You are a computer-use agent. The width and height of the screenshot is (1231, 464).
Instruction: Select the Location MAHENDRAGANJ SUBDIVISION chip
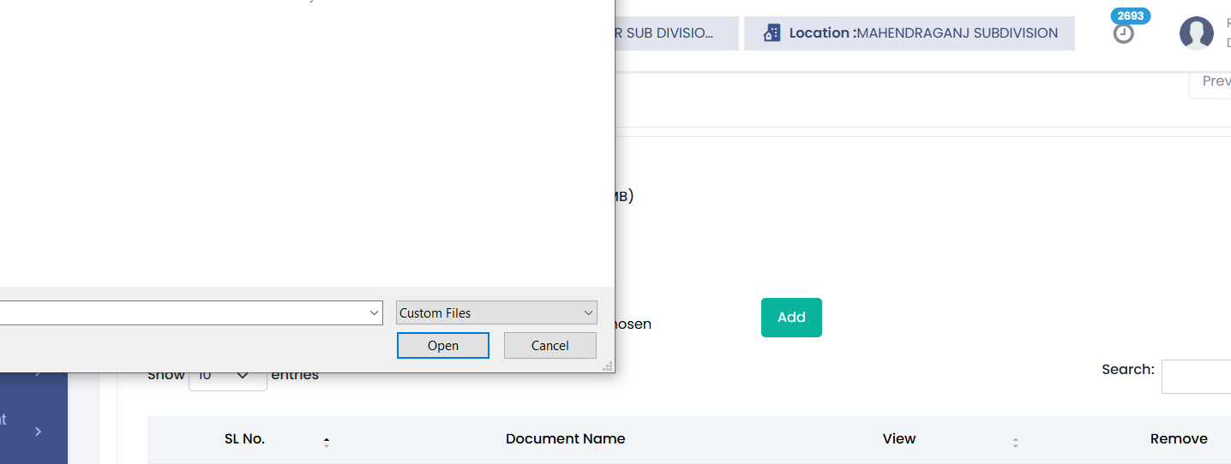coord(909,33)
